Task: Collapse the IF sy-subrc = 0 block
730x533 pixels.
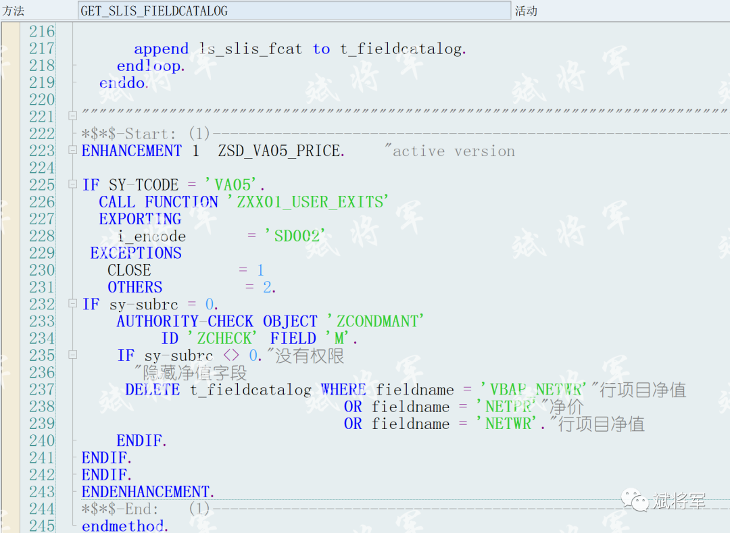Action: coord(72,303)
